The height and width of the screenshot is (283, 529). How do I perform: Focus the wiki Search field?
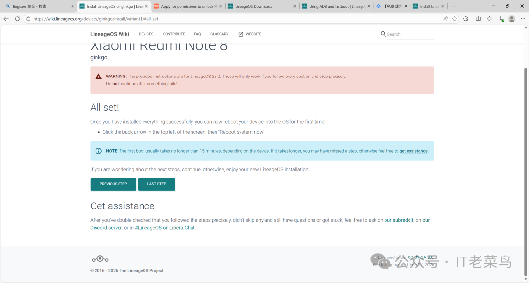pos(410,34)
